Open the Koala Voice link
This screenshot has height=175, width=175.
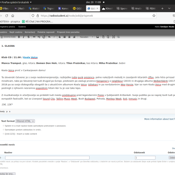pyautogui.click(x=30, y=57)
